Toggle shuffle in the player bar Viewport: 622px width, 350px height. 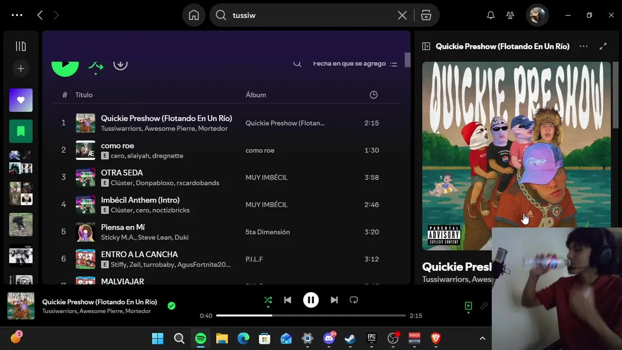pyautogui.click(x=268, y=300)
